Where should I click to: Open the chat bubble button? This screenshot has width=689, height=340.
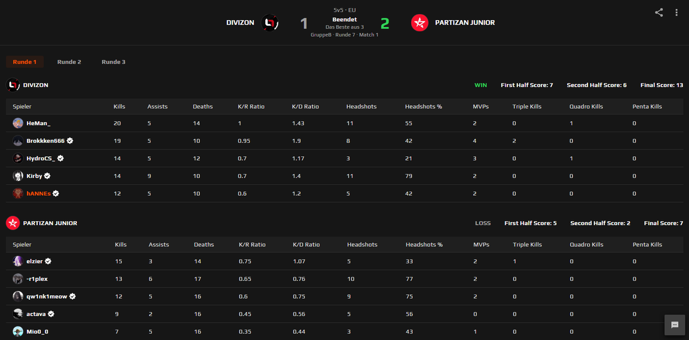(x=675, y=324)
